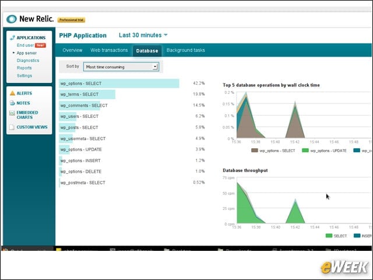Image resolution: width=373 pixels, height=280 pixels.
Task: Click the 42.2% value
Action: point(199,83)
